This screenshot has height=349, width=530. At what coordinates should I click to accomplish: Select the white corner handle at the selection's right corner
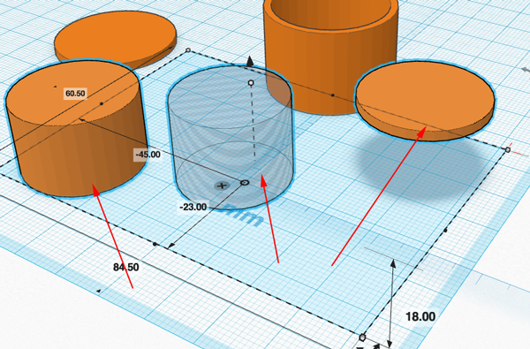click(x=508, y=149)
